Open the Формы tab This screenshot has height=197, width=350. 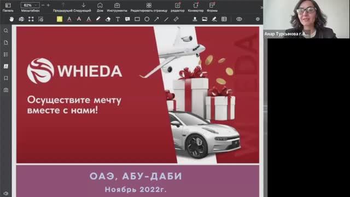pos(212,7)
